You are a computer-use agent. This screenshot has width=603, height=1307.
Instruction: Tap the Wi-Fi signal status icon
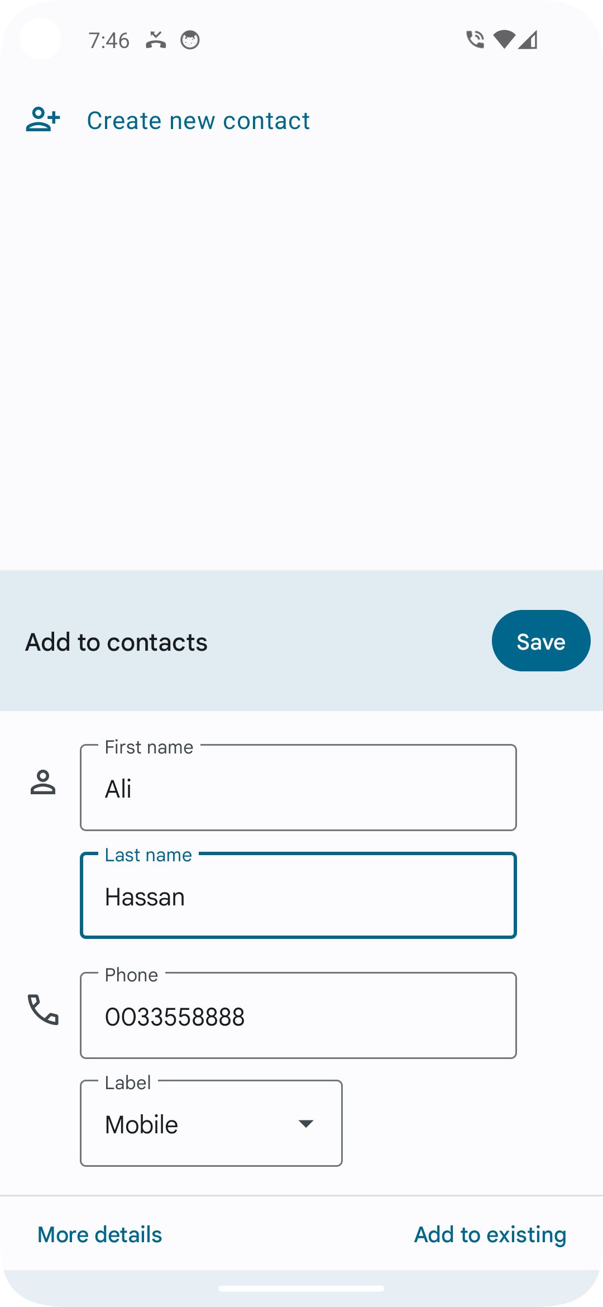(504, 40)
